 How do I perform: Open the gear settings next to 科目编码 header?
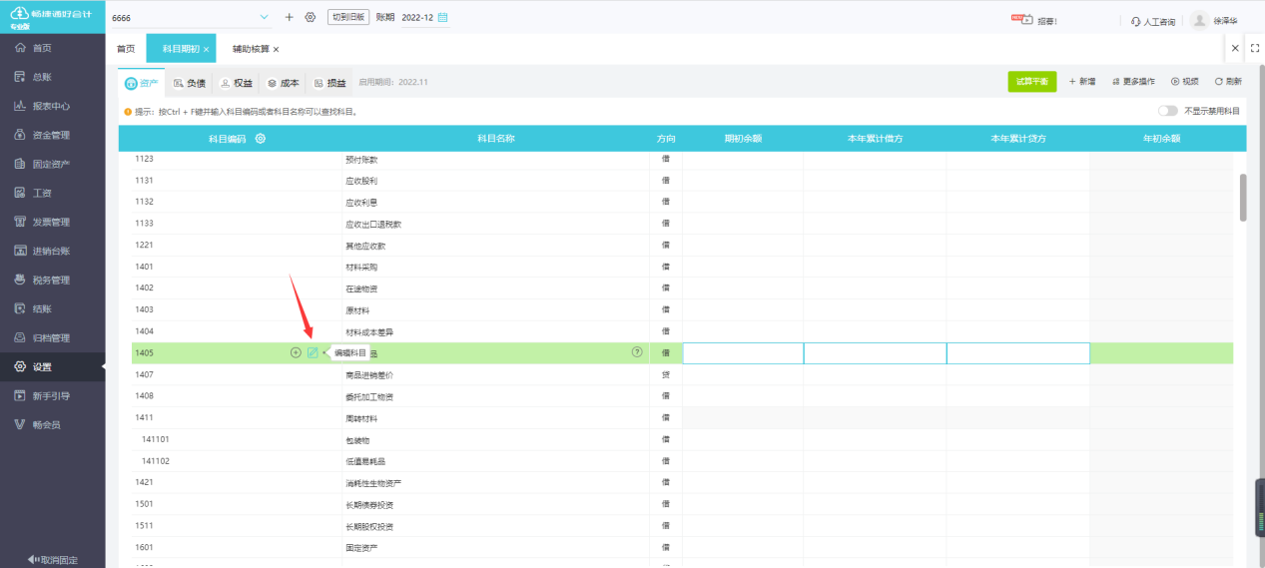pyautogui.click(x=261, y=139)
